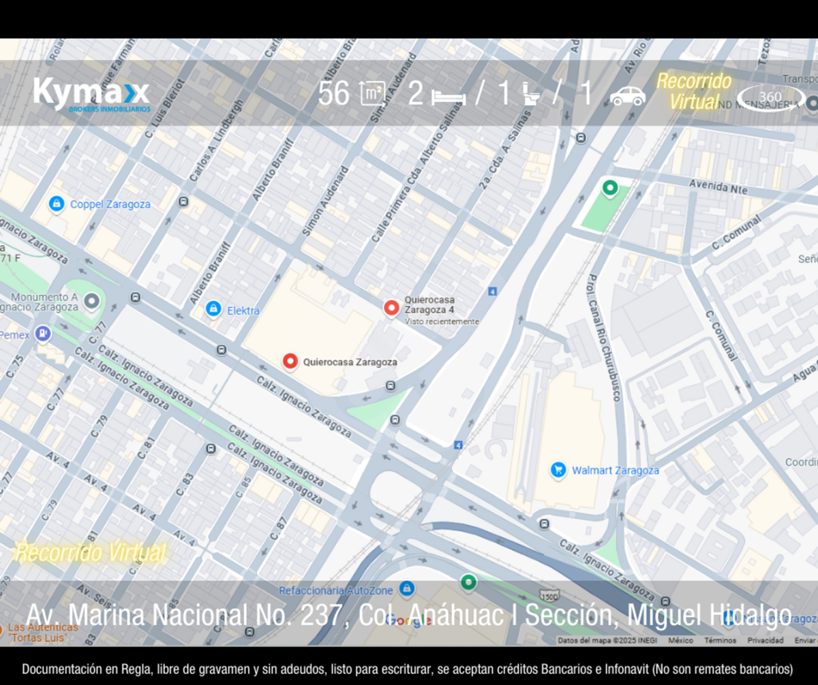Click the bedroom bed icon
818x685 pixels.
tap(449, 97)
